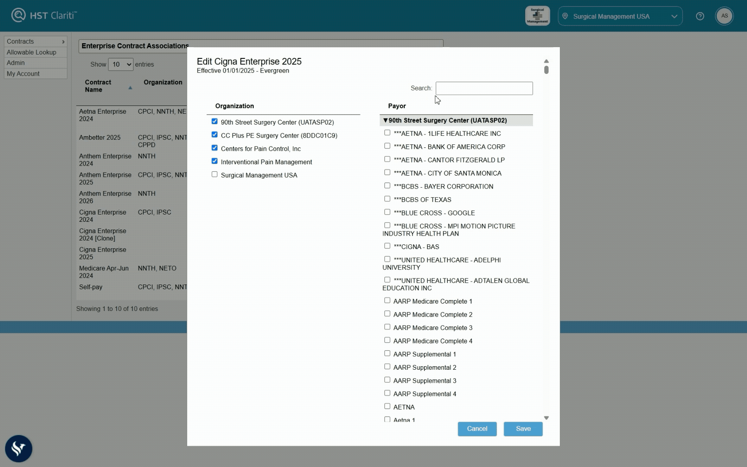Open the AS user avatar menu
Viewport: 747px width, 467px height.
pos(724,16)
